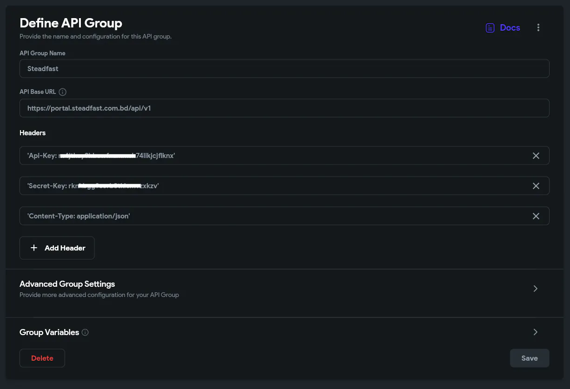The height and width of the screenshot is (389, 570).
Task: Show the API Base URL info tooltip icon
Action: (63, 92)
